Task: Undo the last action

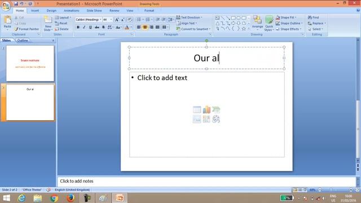Action: (x=22, y=4)
